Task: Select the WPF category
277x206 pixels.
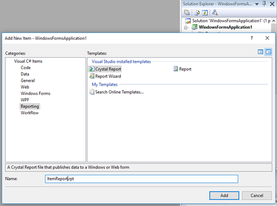Action: point(25,100)
